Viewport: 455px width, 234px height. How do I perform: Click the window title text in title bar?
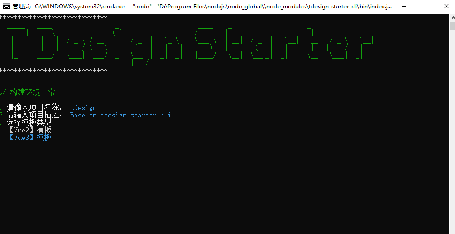(x=202, y=6)
